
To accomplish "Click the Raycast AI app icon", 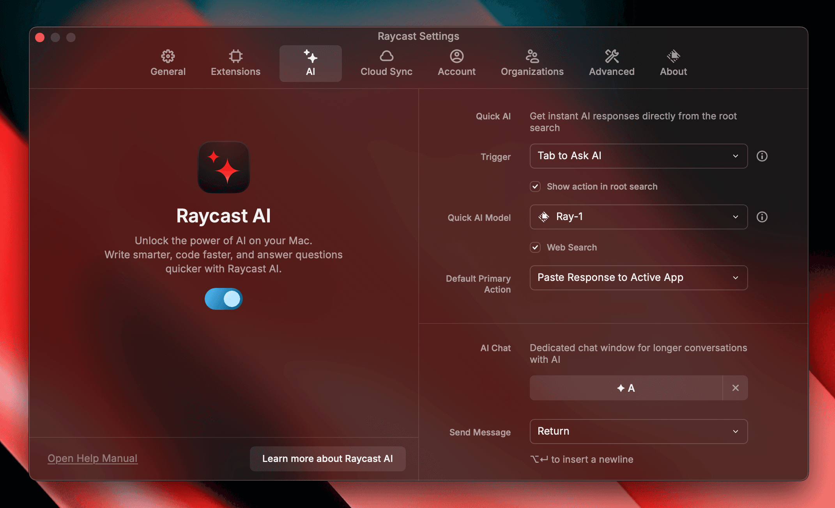I will (x=223, y=168).
